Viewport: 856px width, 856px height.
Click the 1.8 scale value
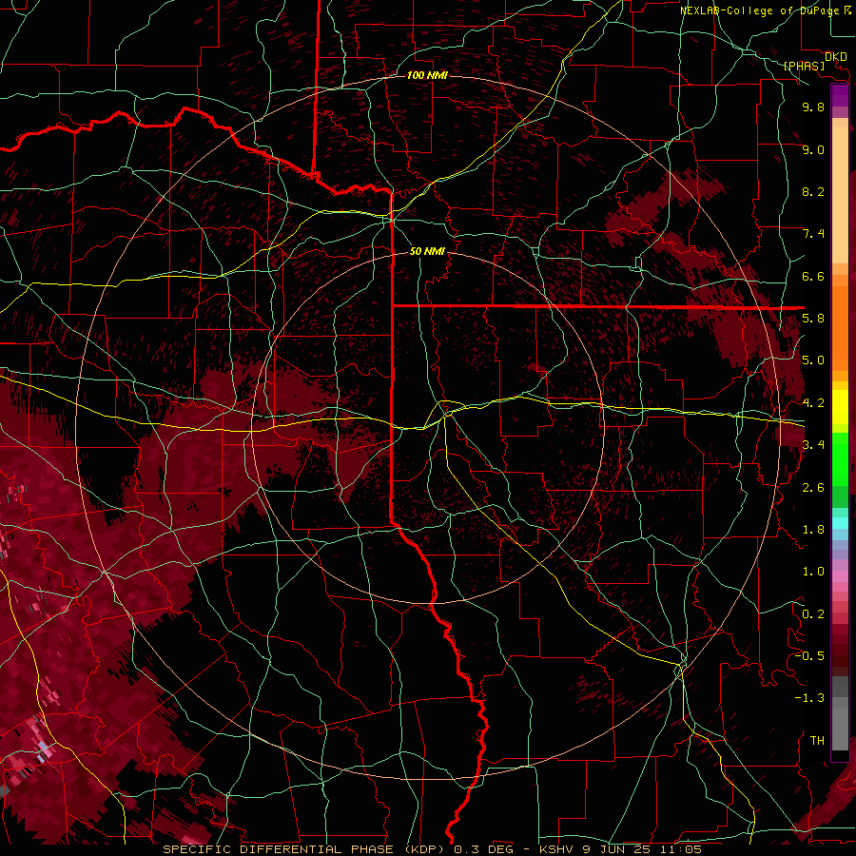[813, 530]
